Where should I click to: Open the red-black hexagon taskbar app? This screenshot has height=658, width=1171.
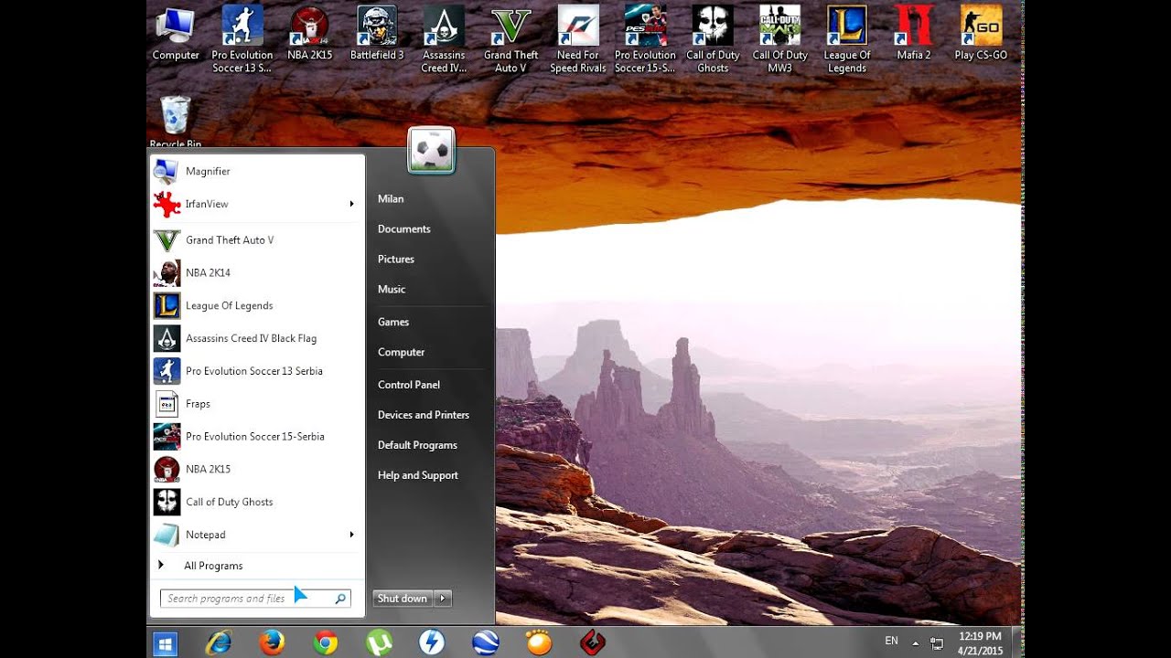(x=593, y=643)
